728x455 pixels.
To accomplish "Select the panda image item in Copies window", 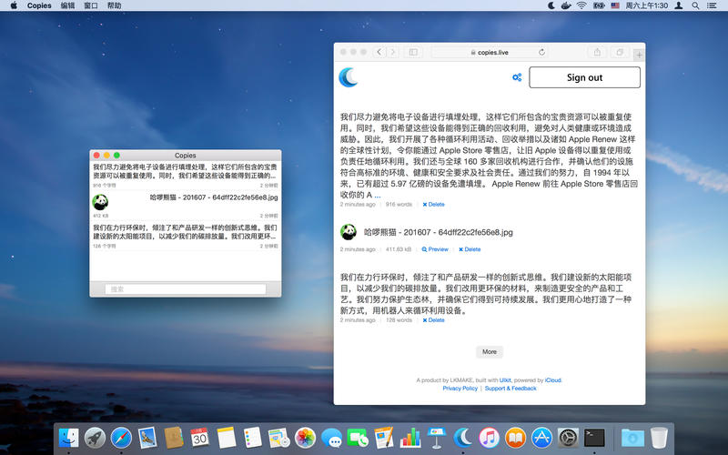I will click(x=186, y=206).
